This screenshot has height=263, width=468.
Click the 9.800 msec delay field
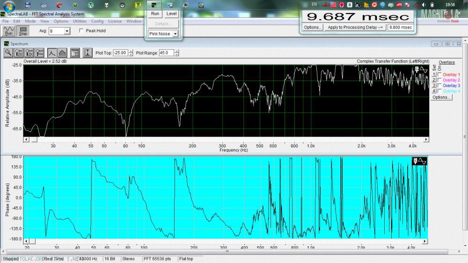coord(400,27)
